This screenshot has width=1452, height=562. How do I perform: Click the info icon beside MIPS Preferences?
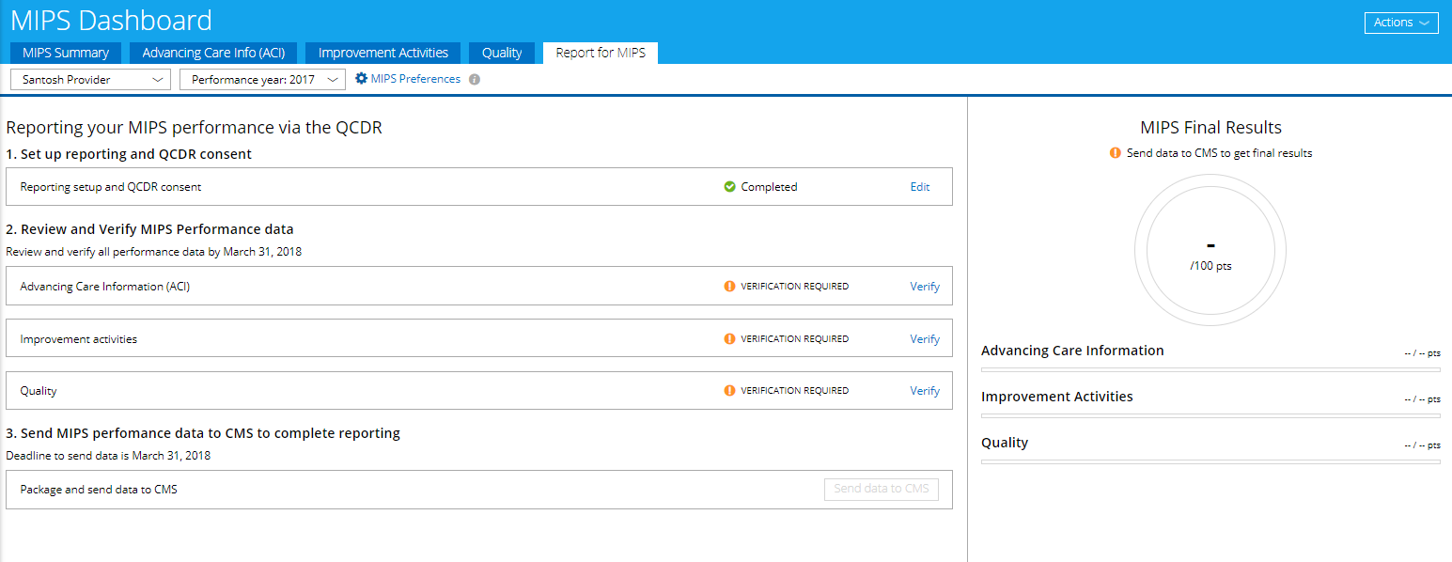point(475,80)
